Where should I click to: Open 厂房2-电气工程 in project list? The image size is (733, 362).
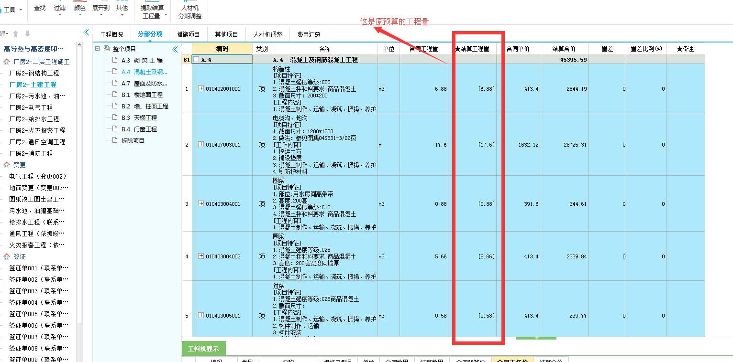31,107
